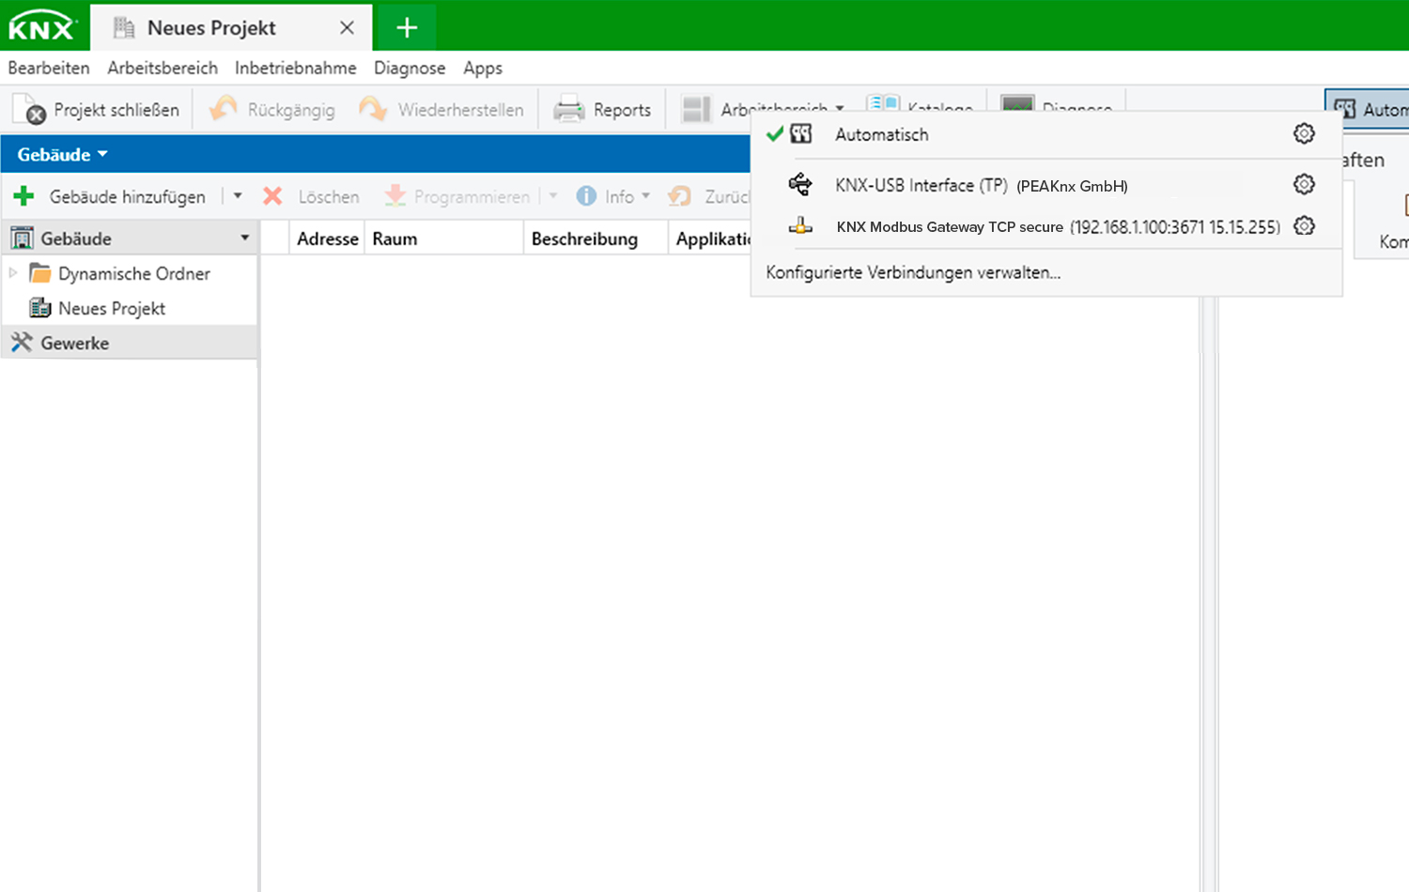Sort by the Beschreibung column header
The image size is (1409, 892).
click(x=596, y=238)
